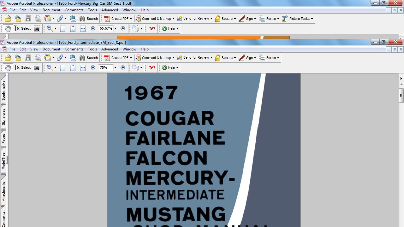Select Hand tool in 1967 window
The width and height of the screenshot is (404, 227).
8,67
